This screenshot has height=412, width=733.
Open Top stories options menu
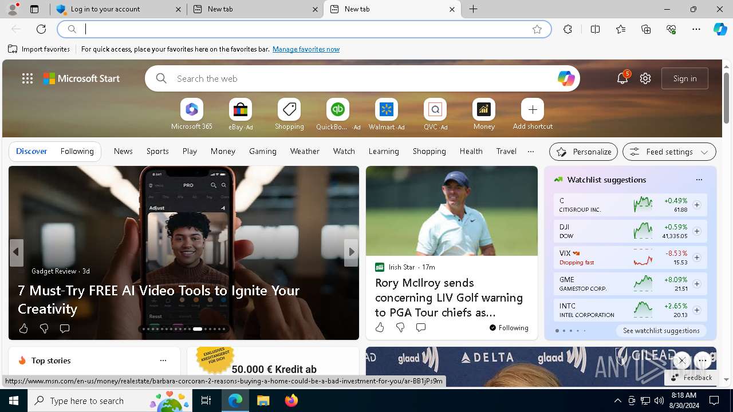(163, 360)
